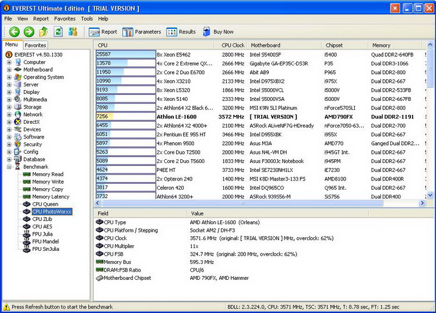Select the Computer tree icon
Screen dimensions: 436x313
pyautogui.click(x=18, y=62)
